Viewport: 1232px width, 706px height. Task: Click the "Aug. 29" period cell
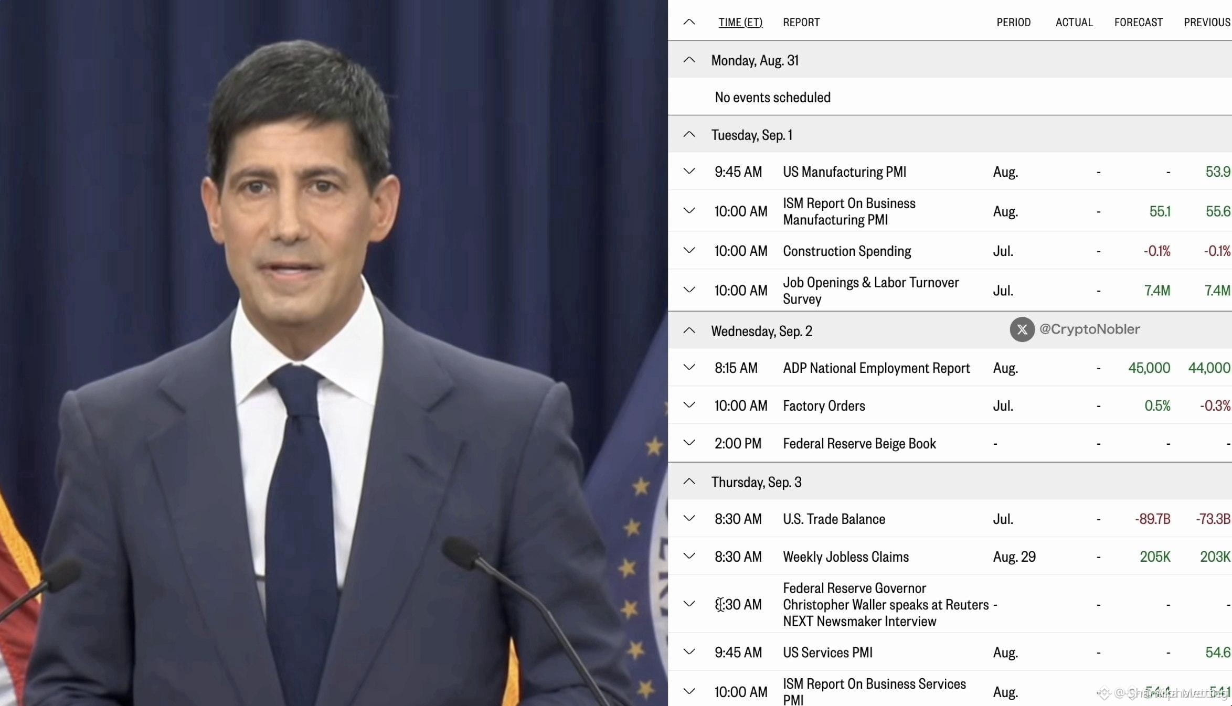pyautogui.click(x=1014, y=557)
